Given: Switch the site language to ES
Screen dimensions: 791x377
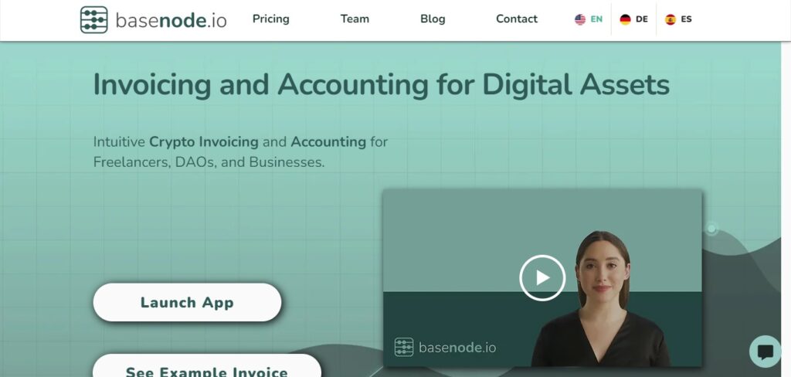Looking at the screenshot, I should point(686,19).
